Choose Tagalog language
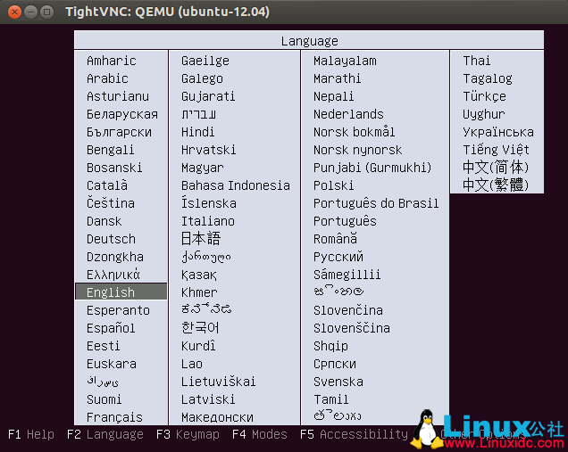Image resolution: width=568 pixels, height=452 pixels. click(x=488, y=78)
